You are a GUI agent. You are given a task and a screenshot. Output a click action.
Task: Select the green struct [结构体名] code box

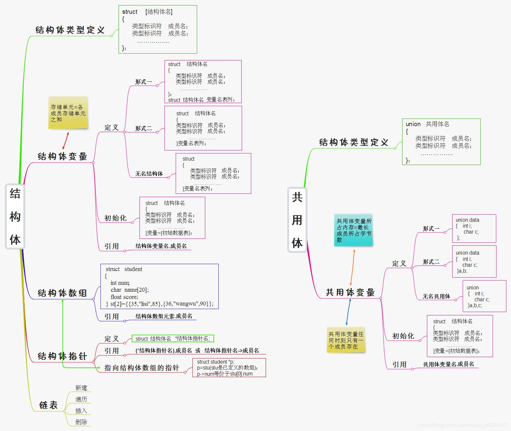coord(158,29)
